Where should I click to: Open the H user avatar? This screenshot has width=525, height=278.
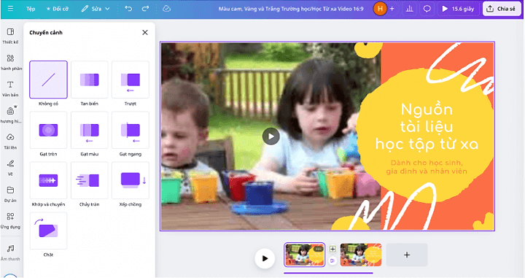click(x=380, y=9)
